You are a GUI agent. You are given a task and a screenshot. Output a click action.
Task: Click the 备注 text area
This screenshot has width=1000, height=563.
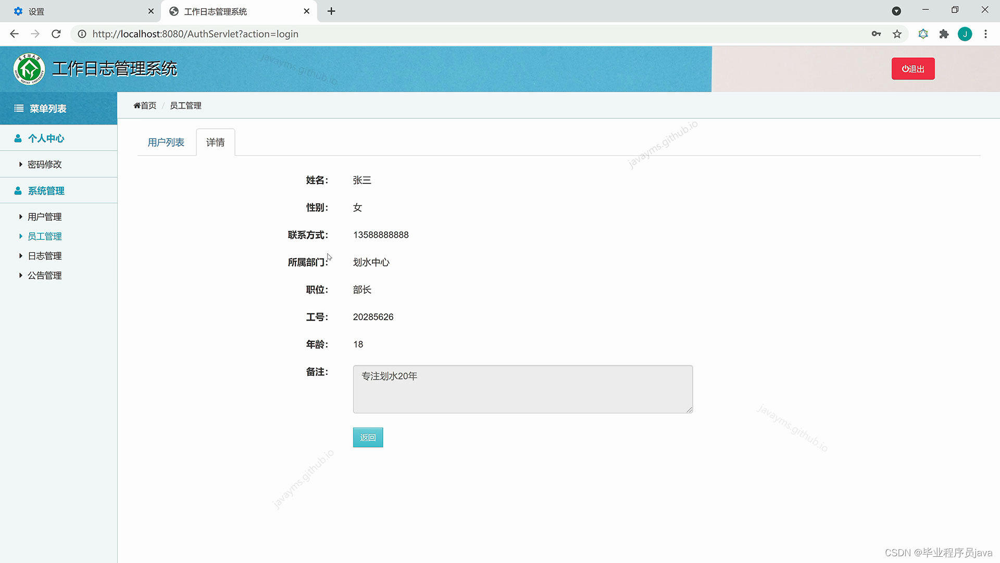(523, 389)
